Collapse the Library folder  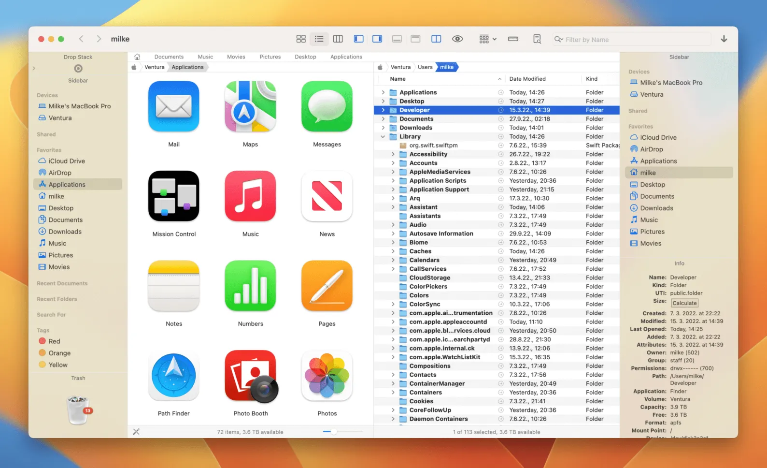point(383,137)
